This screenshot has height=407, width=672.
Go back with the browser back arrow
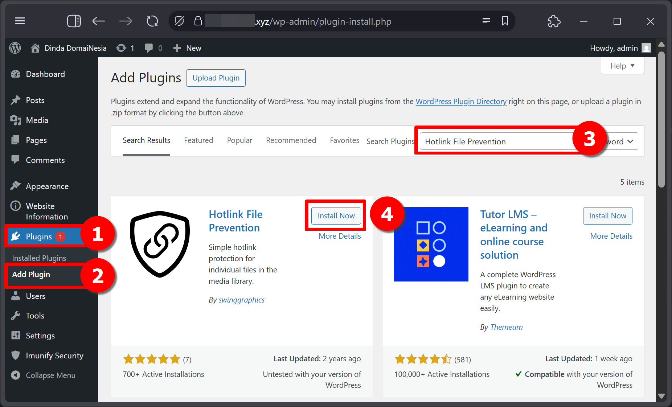click(98, 21)
